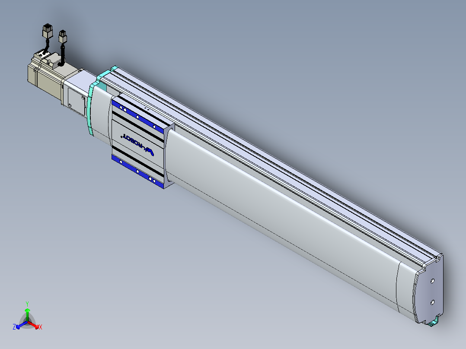The image size is (466, 349).
Task: Select the W-ROBOT logo on the carriage
Action: (x=138, y=144)
